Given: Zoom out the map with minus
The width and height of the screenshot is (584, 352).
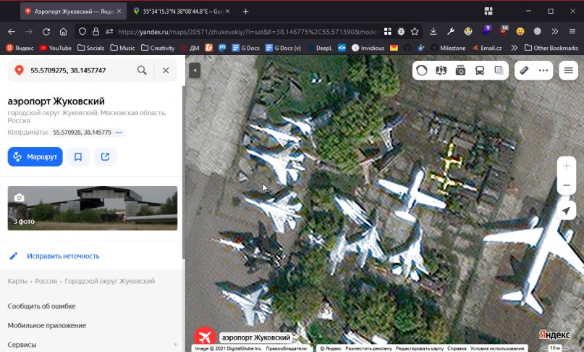Looking at the screenshot, I should [567, 185].
